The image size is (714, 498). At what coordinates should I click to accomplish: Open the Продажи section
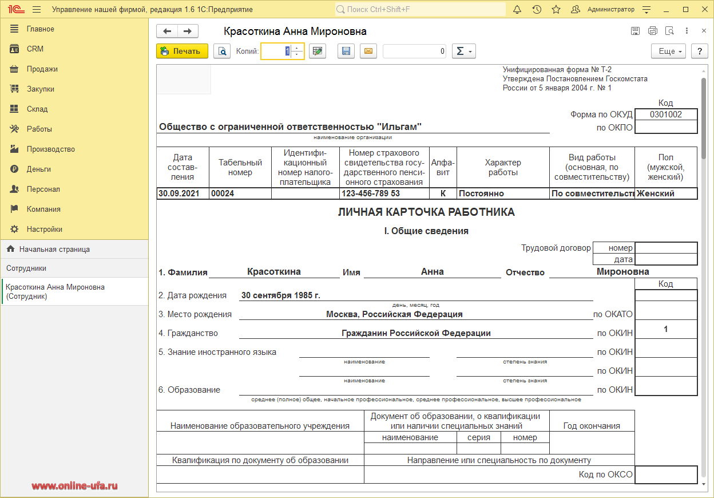pyautogui.click(x=74, y=69)
